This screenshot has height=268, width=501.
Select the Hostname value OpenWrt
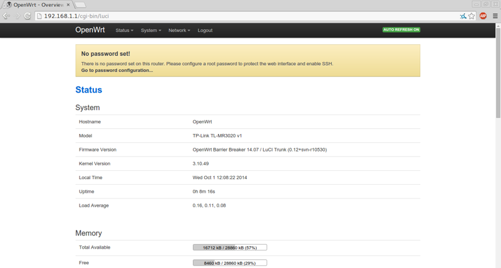point(202,121)
